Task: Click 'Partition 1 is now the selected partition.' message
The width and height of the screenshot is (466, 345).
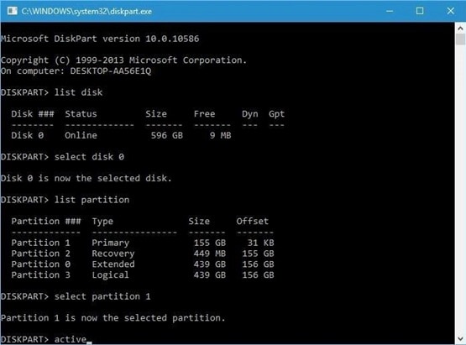Action: point(113,318)
